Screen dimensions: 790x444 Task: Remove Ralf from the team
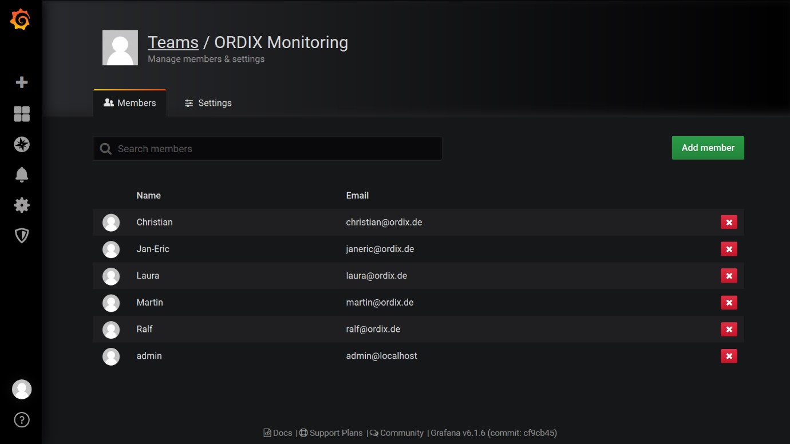(x=729, y=329)
